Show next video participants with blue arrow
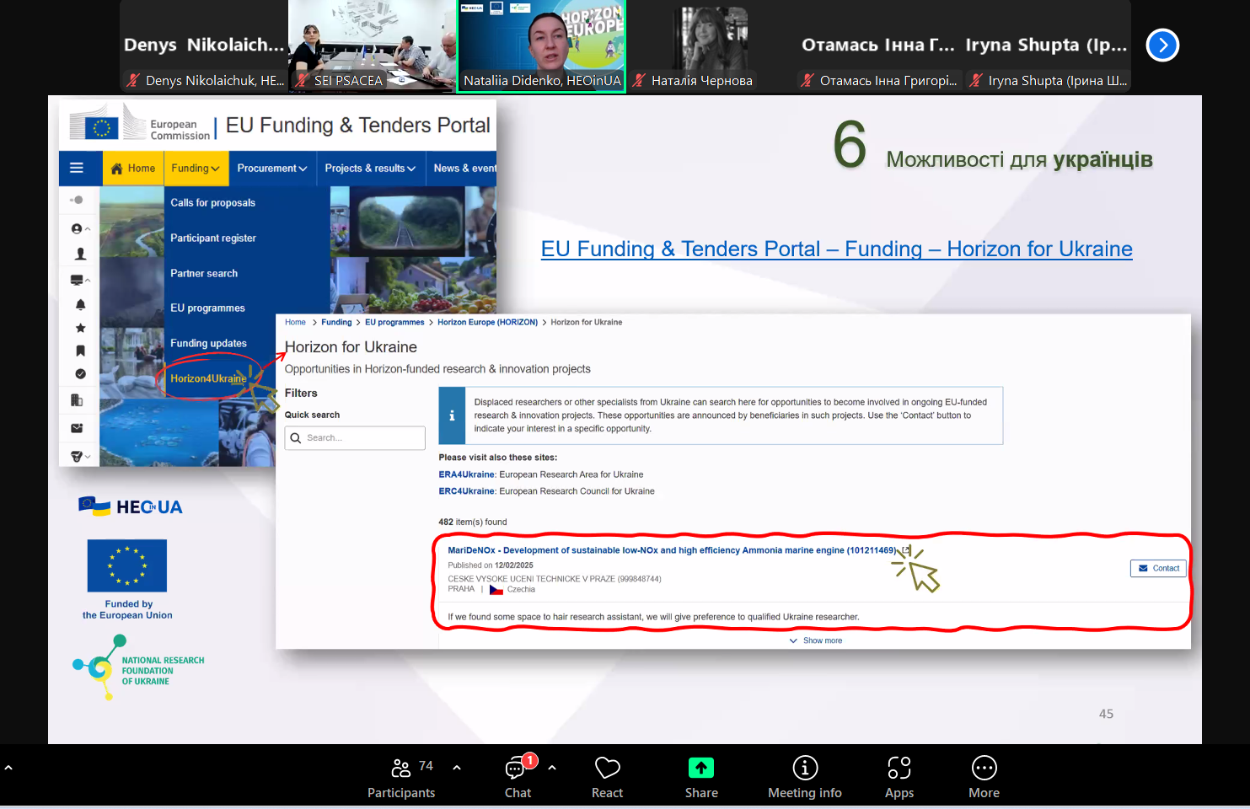Image resolution: width=1250 pixels, height=809 pixels. pyautogui.click(x=1162, y=45)
